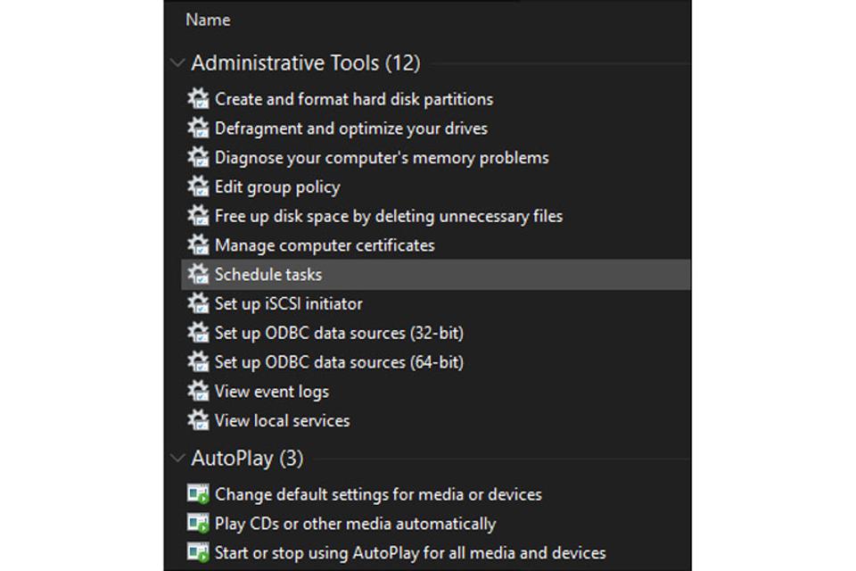Open Set up iSCSI initiator
This screenshot has height=571, width=856.
coord(288,304)
